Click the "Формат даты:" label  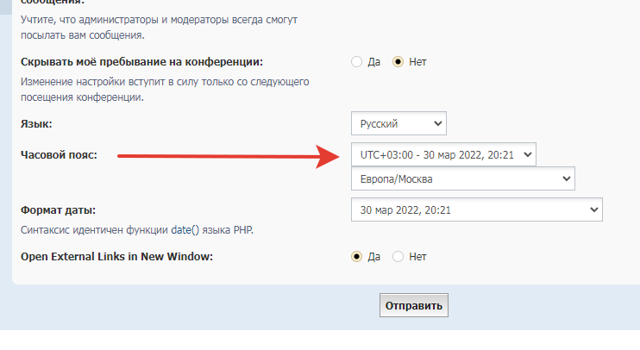[x=58, y=210]
